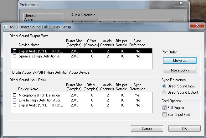
Task: Close the Preferences window behind
Action: (181, 3)
